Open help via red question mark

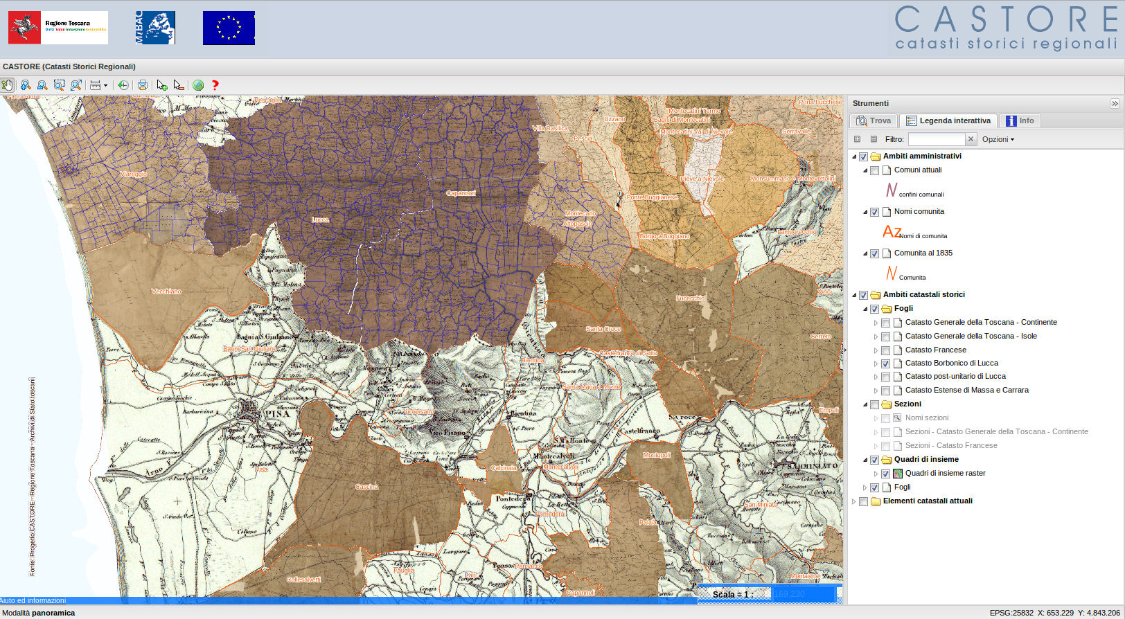(215, 85)
